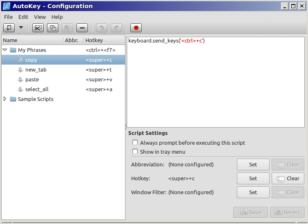Sort by the Hotkey column header
The width and height of the screenshot is (308, 224).
(x=104, y=40)
